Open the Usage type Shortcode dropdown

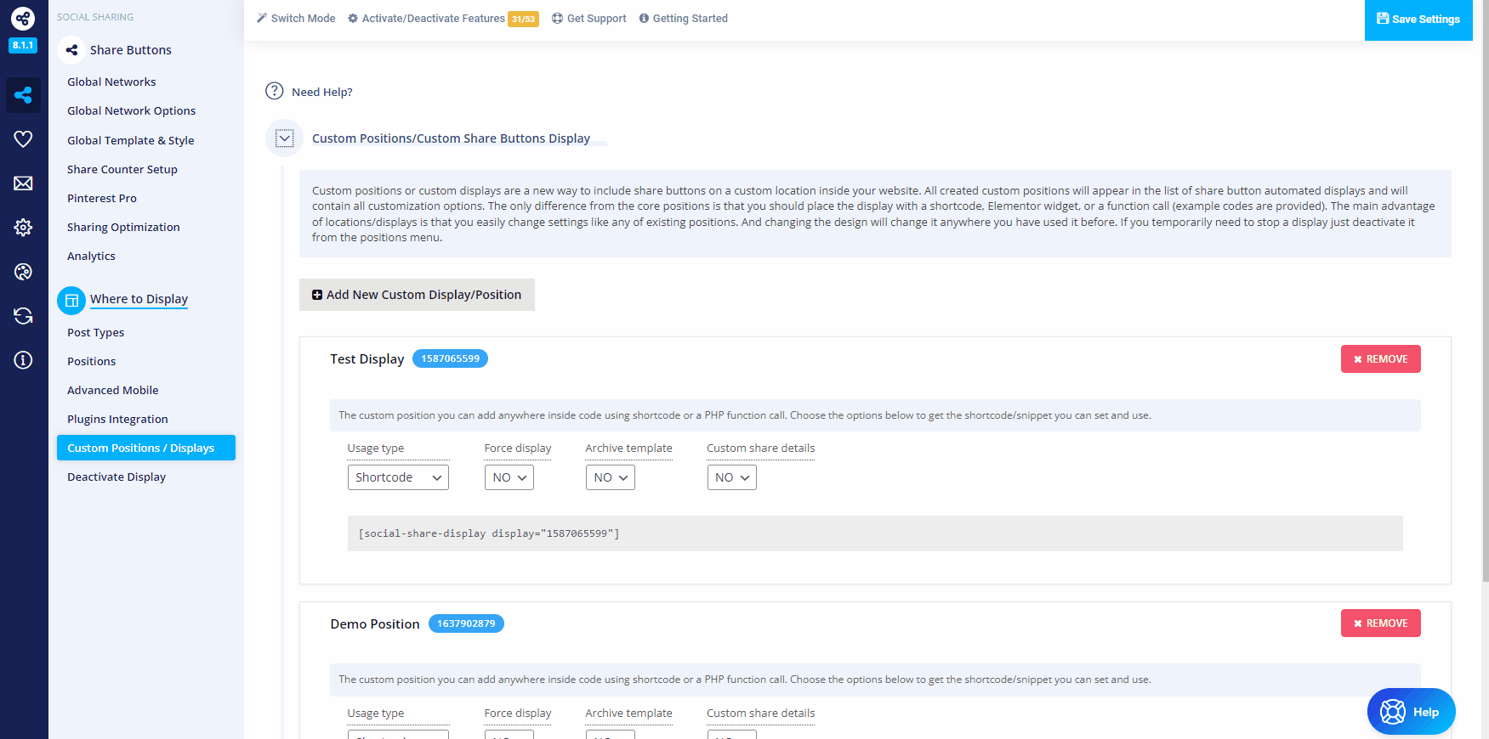click(398, 477)
